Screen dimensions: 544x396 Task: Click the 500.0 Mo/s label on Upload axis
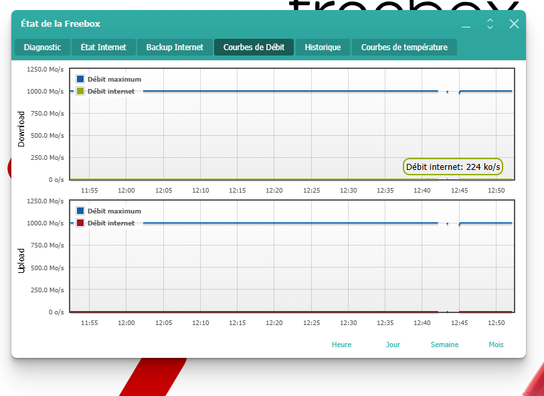click(x=48, y=268)
